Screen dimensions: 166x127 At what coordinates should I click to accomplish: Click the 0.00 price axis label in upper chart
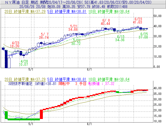point(157,67)
